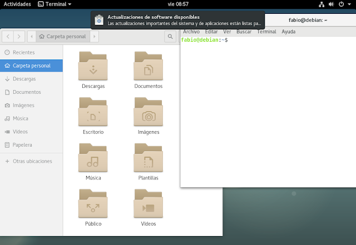Click the Público folder name label
Viewport: 356px width, 245px height.
tap(93, 224)
